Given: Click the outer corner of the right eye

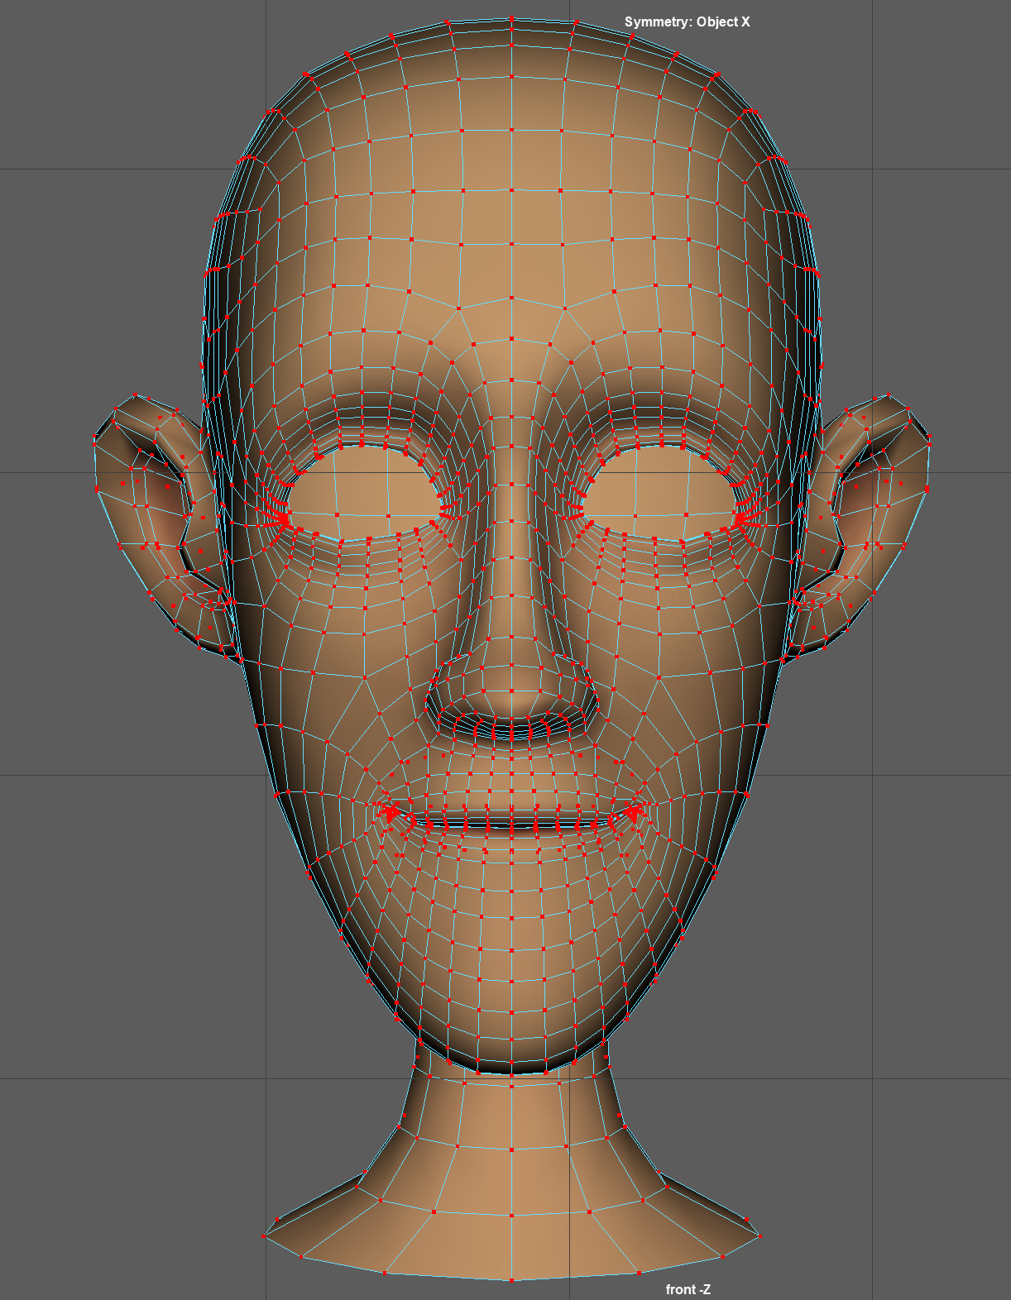Looking at the screenshot, I should point(742,519).
